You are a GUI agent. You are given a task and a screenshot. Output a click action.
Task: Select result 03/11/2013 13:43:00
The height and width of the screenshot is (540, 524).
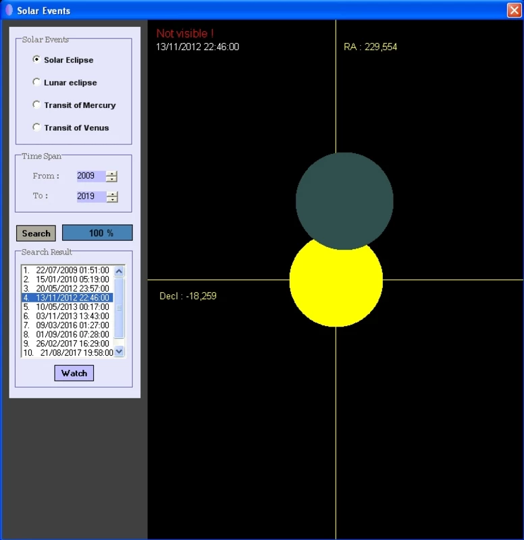67,316
